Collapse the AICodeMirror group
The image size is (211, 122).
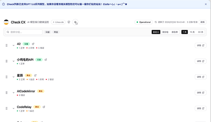coord(13,93)
